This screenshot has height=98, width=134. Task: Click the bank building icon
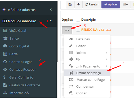click(5, 38)
